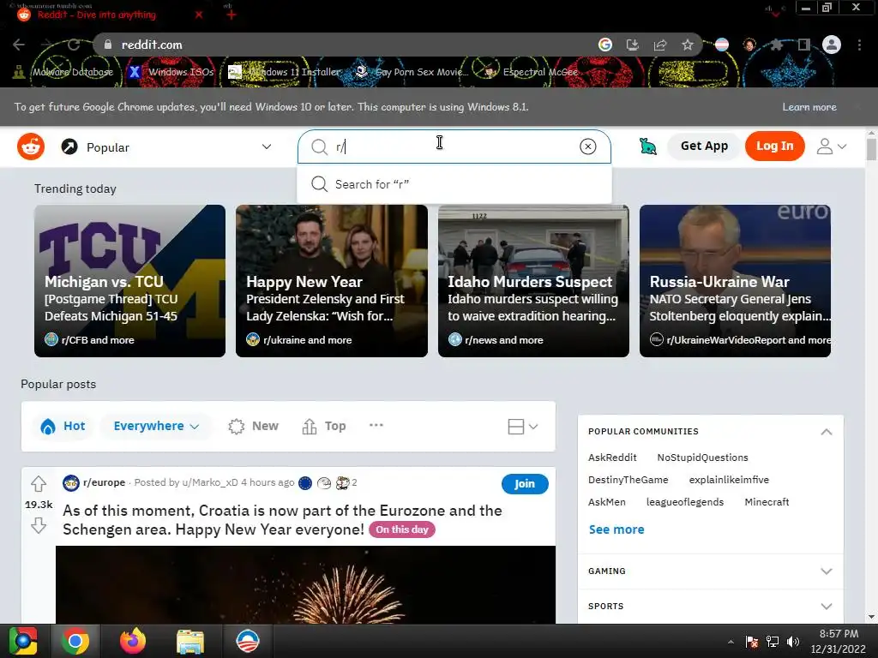Image resolution: width=878 pixels, height=658 pixels.
Task: Collapse the Popular Communities section
Action: click(x=826, y=432)
